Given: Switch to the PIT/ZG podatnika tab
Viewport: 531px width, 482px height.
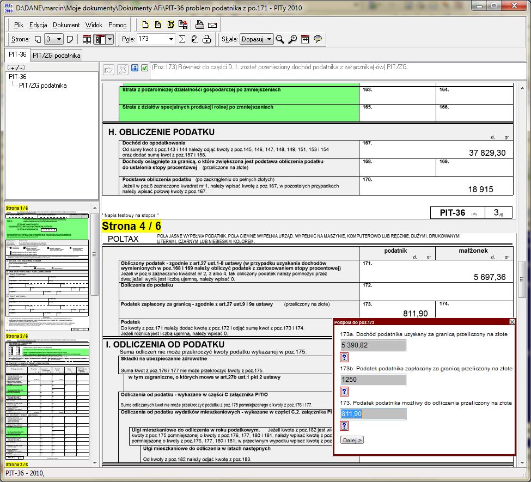Looking at the screenshot, I should pos(56,55).
